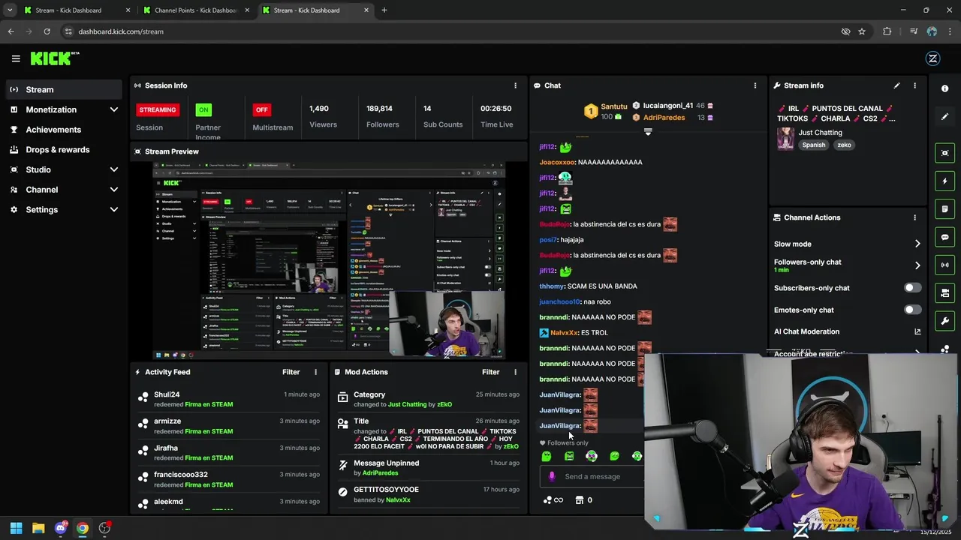Image resolution: width=961 pixels, height=540 pixels.
Task: Click the OFF Multistream badge
Action: pos(261,109)
